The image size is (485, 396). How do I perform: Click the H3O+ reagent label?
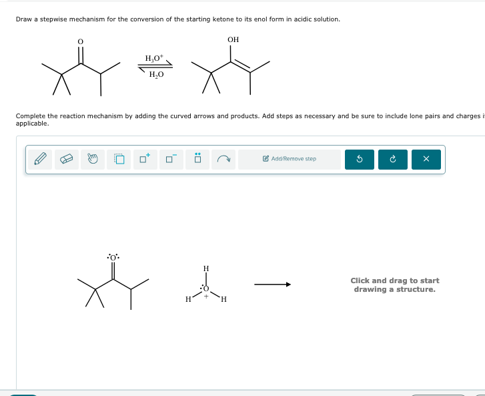pyautogui.click(x=154, y=58)
